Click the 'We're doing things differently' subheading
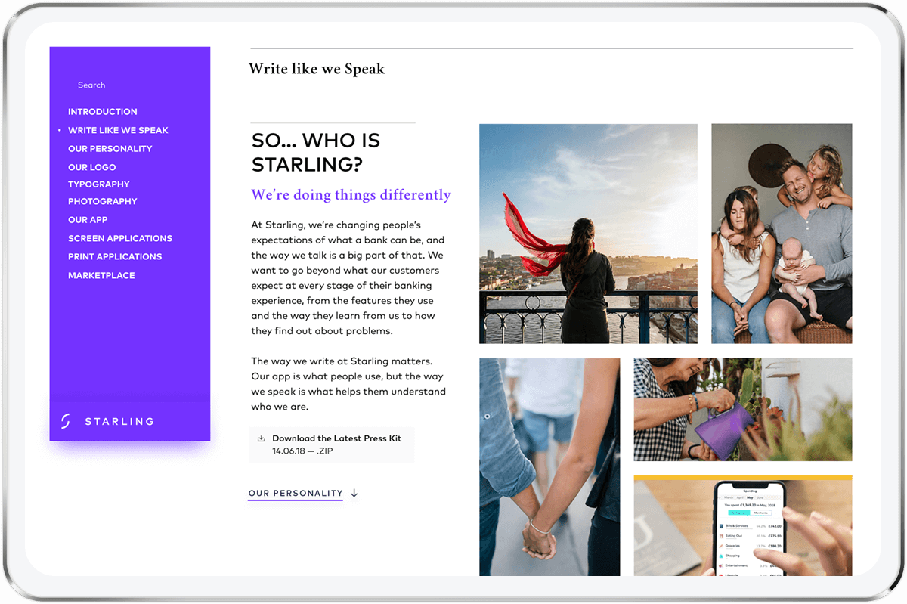This screenshot has width=907, height=604. click(x=351, y=195)
